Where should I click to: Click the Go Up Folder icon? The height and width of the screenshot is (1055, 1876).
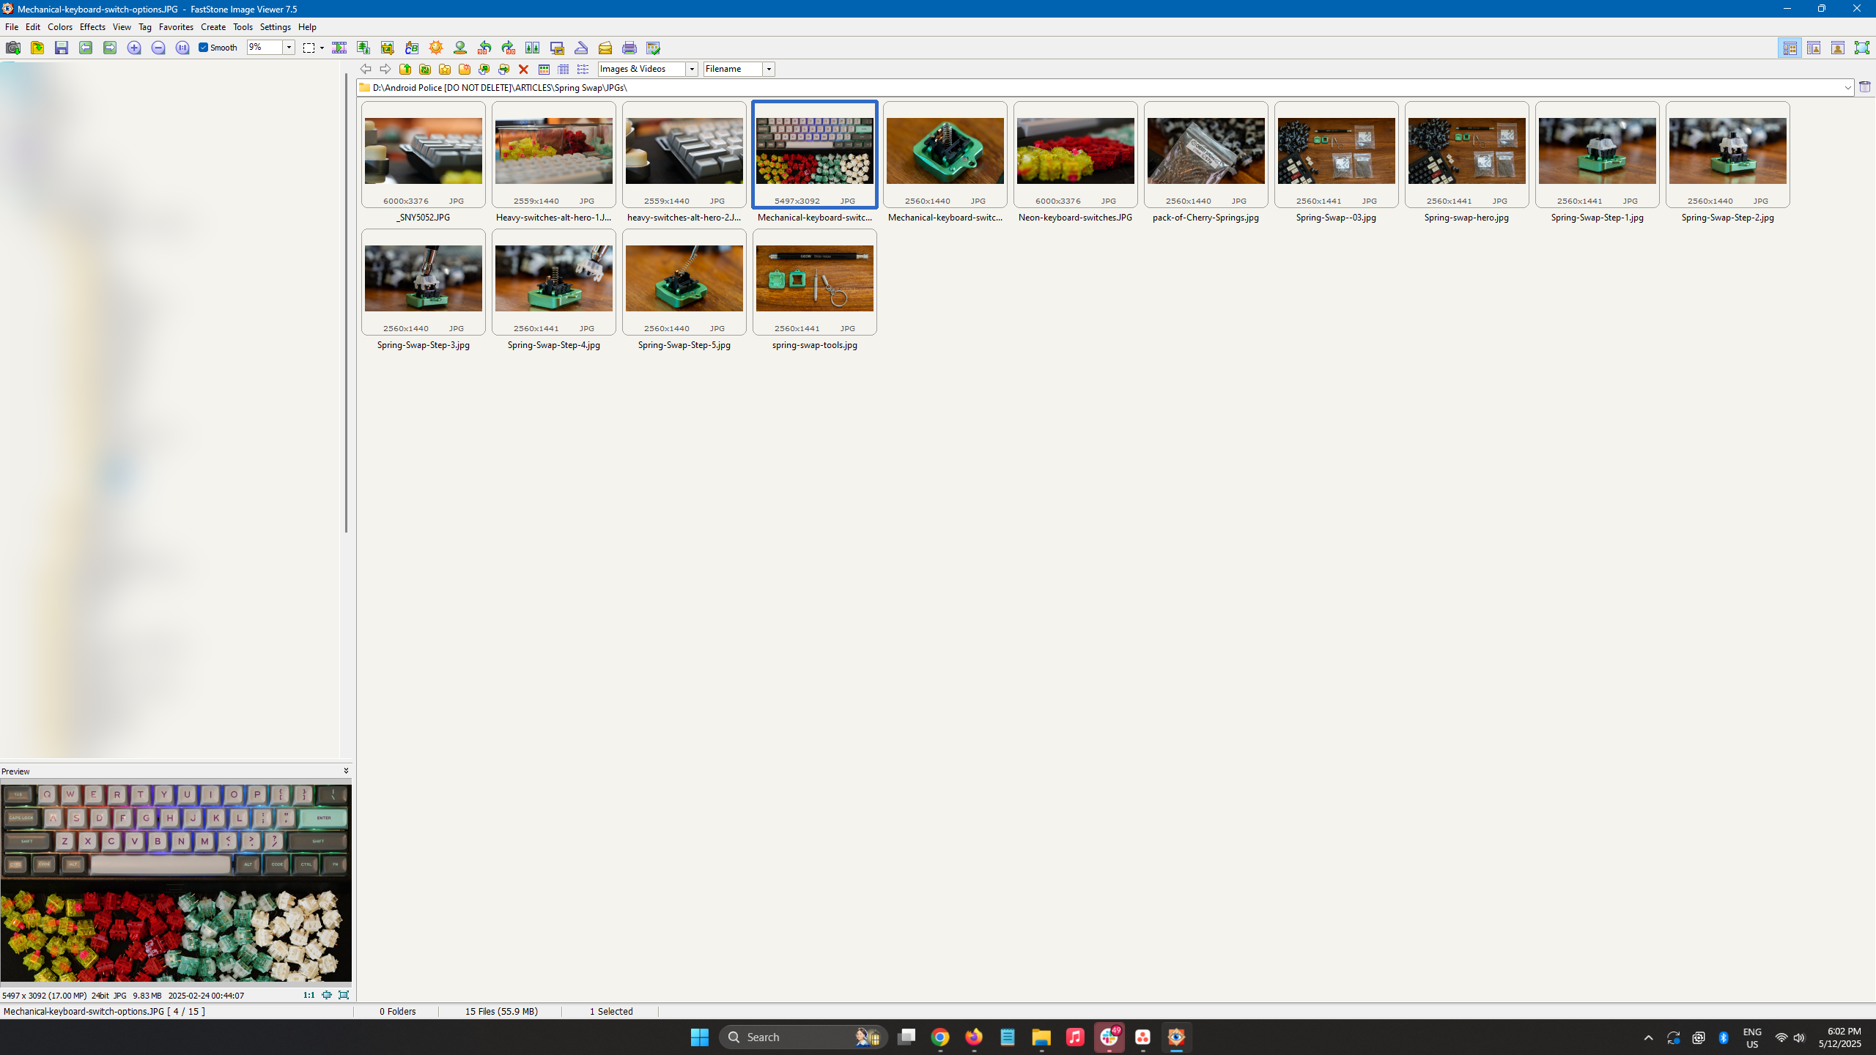405,70
